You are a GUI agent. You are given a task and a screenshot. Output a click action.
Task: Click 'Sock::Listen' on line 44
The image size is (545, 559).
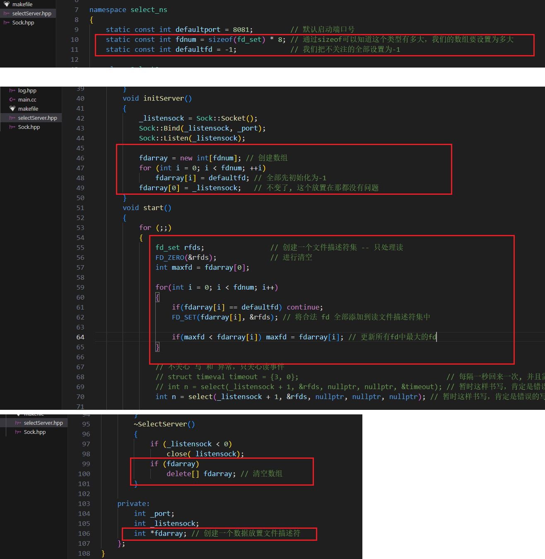point(164,138)
